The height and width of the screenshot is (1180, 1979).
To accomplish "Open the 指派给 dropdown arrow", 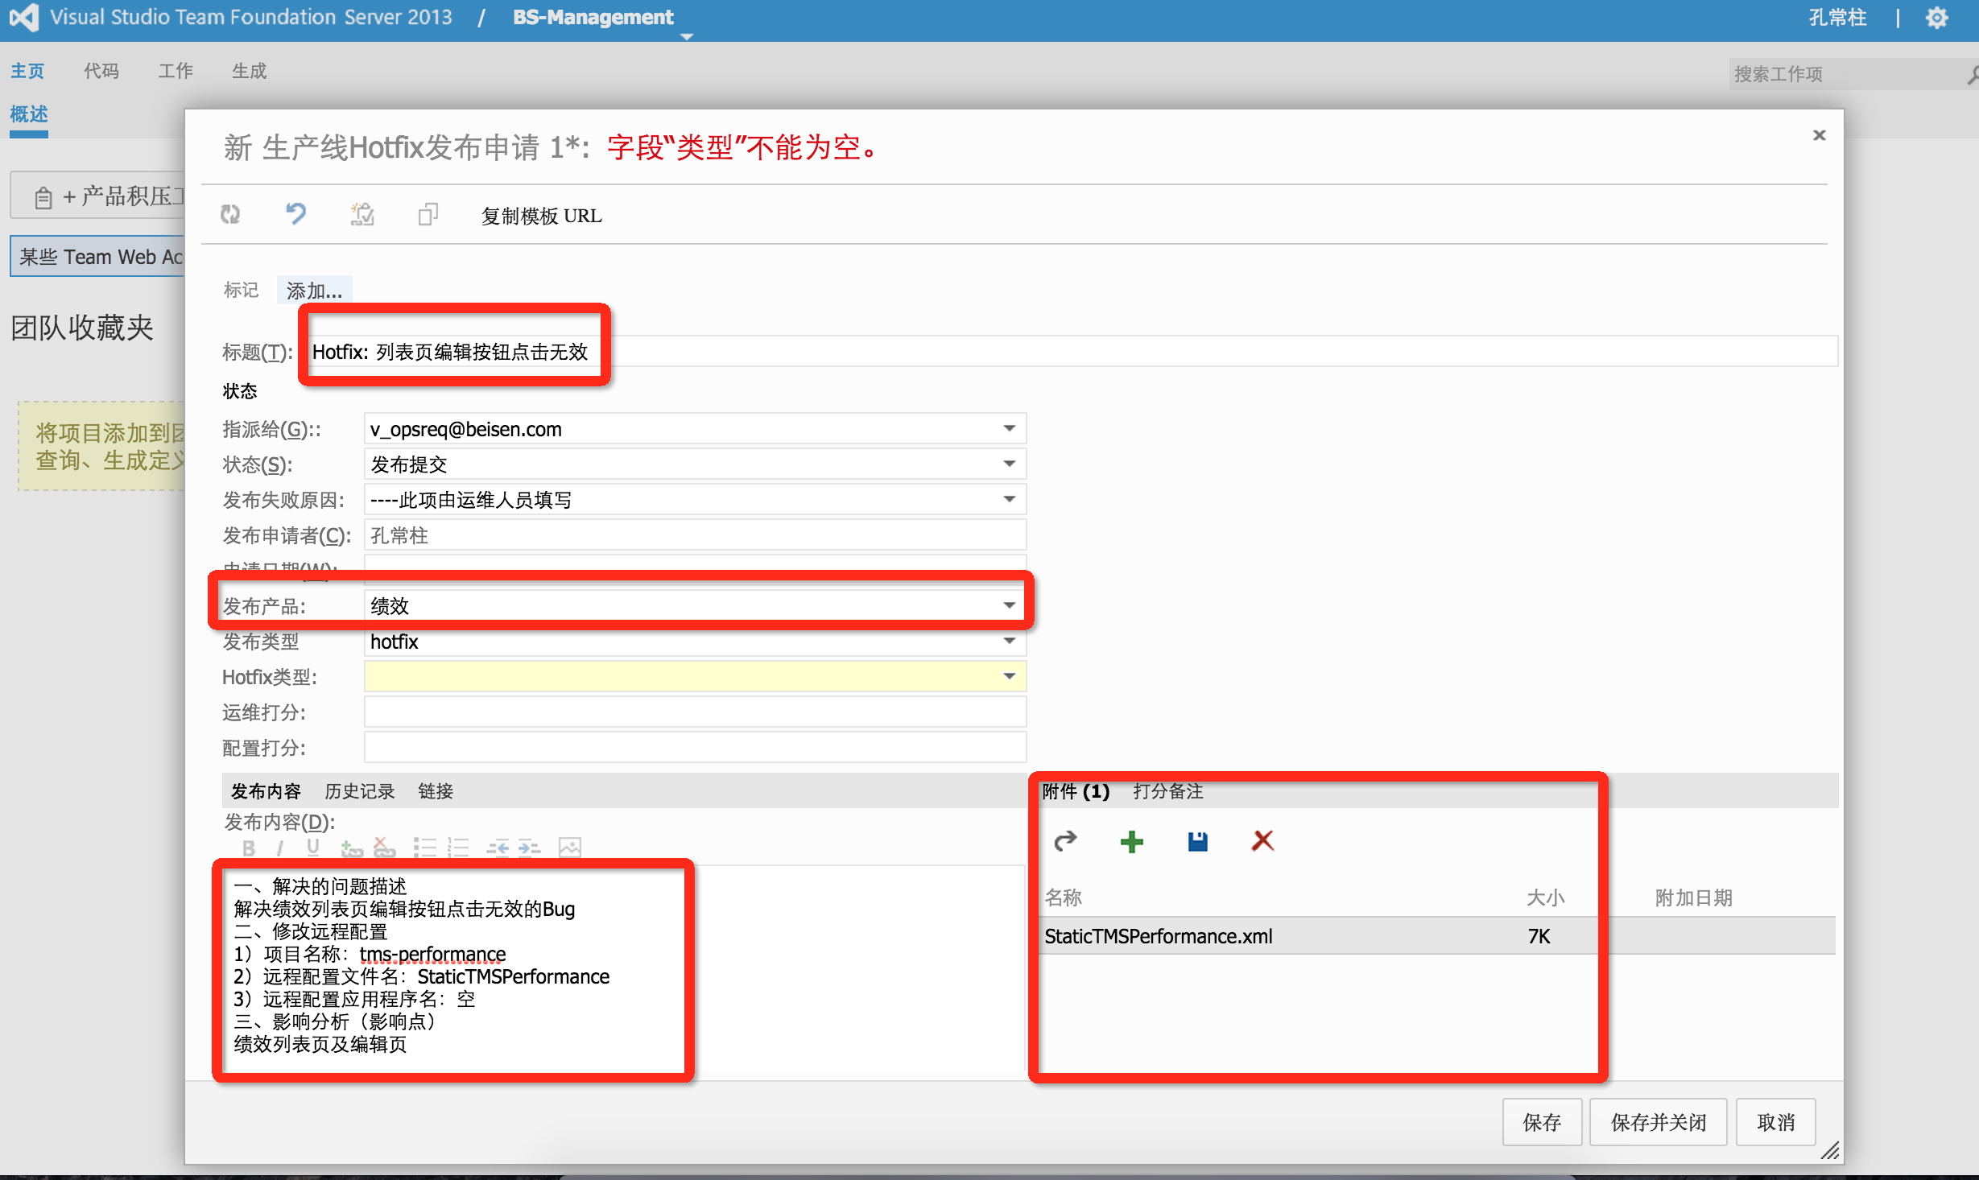I will [1009, 428].
